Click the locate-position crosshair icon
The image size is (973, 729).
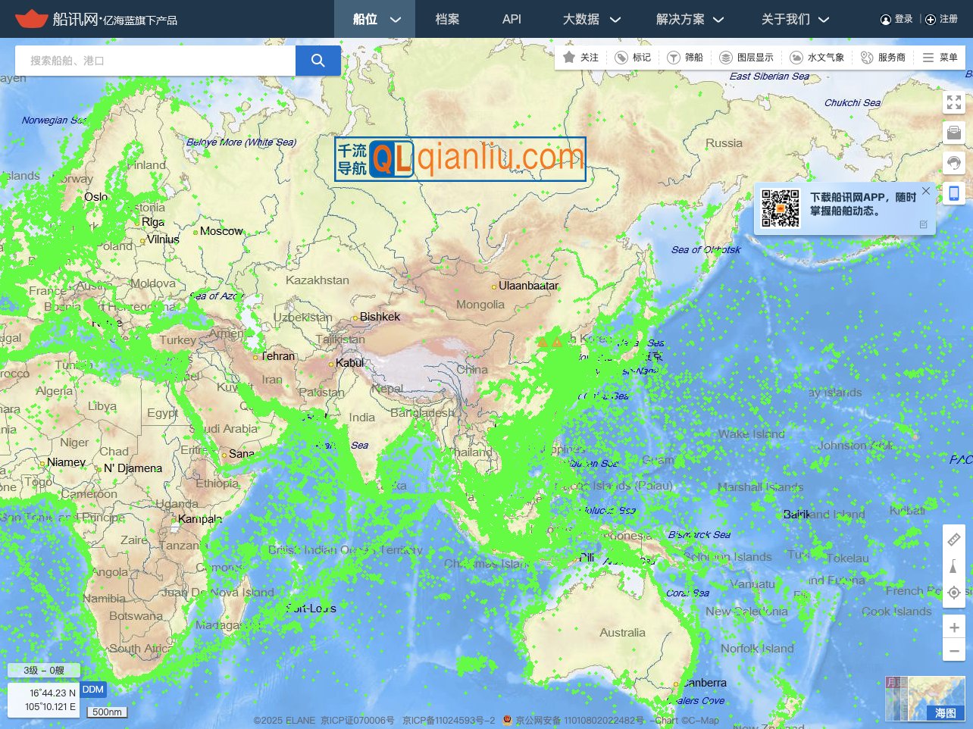954,593
